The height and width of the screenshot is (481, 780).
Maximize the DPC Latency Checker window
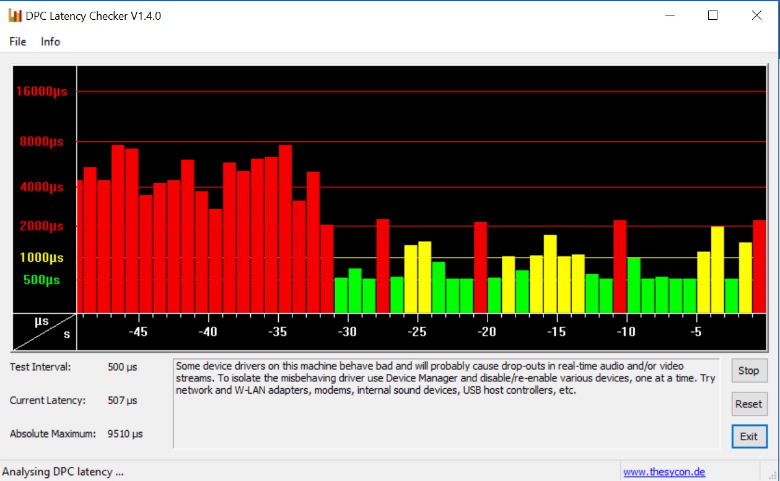(713, 15)
